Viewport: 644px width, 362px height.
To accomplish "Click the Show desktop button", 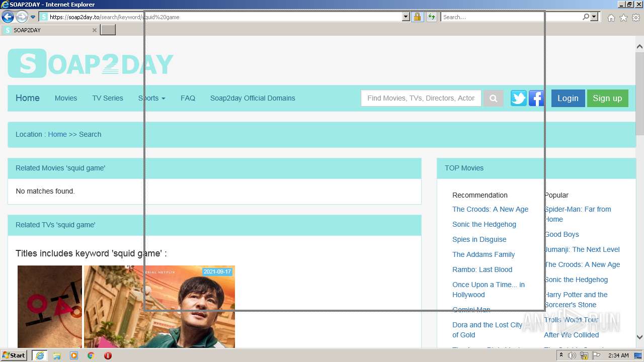I will coord(639,355).
